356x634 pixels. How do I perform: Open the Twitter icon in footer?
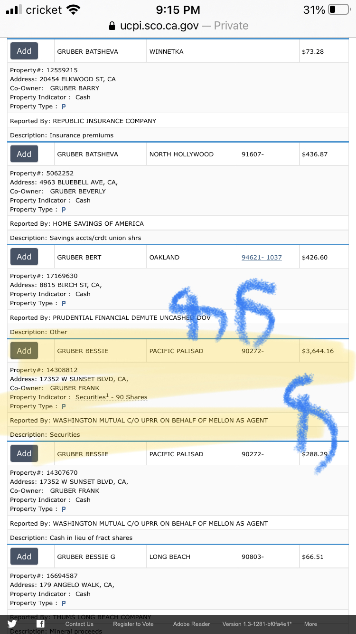[x=12, y=624]
